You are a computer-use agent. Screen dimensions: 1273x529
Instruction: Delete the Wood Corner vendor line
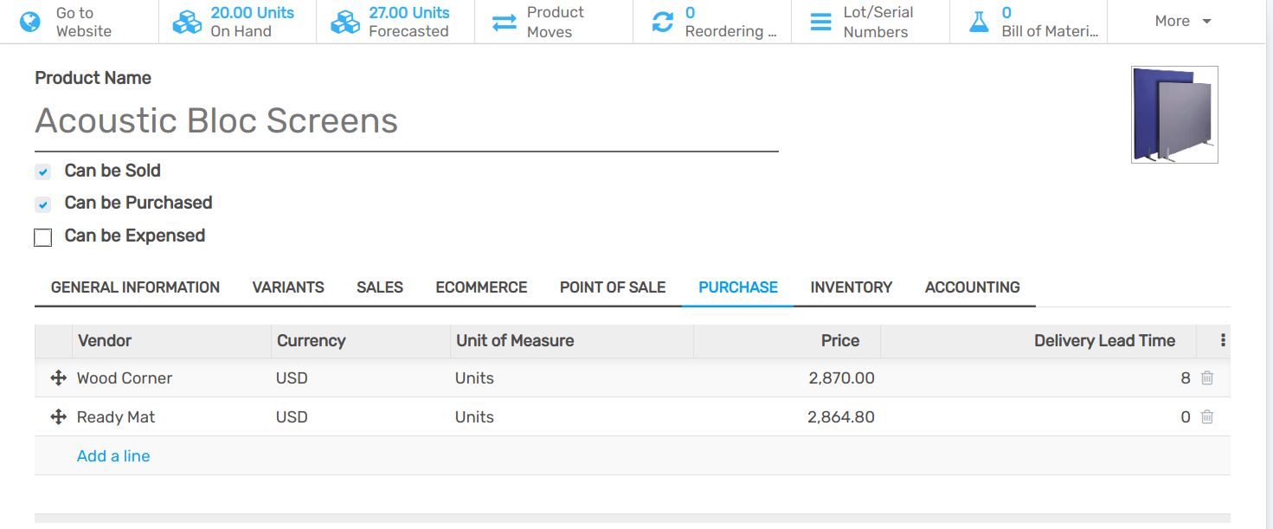point(1207,378)
